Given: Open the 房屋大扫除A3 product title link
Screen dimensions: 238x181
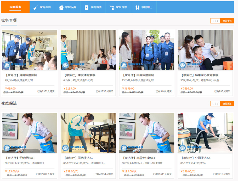Looking at the screenshot, I should pos(139,158).
